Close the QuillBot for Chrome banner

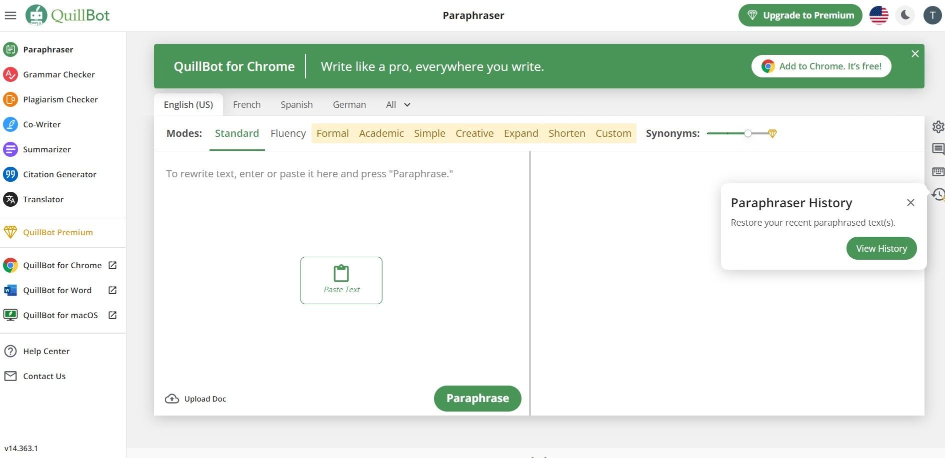click(915, 53)
